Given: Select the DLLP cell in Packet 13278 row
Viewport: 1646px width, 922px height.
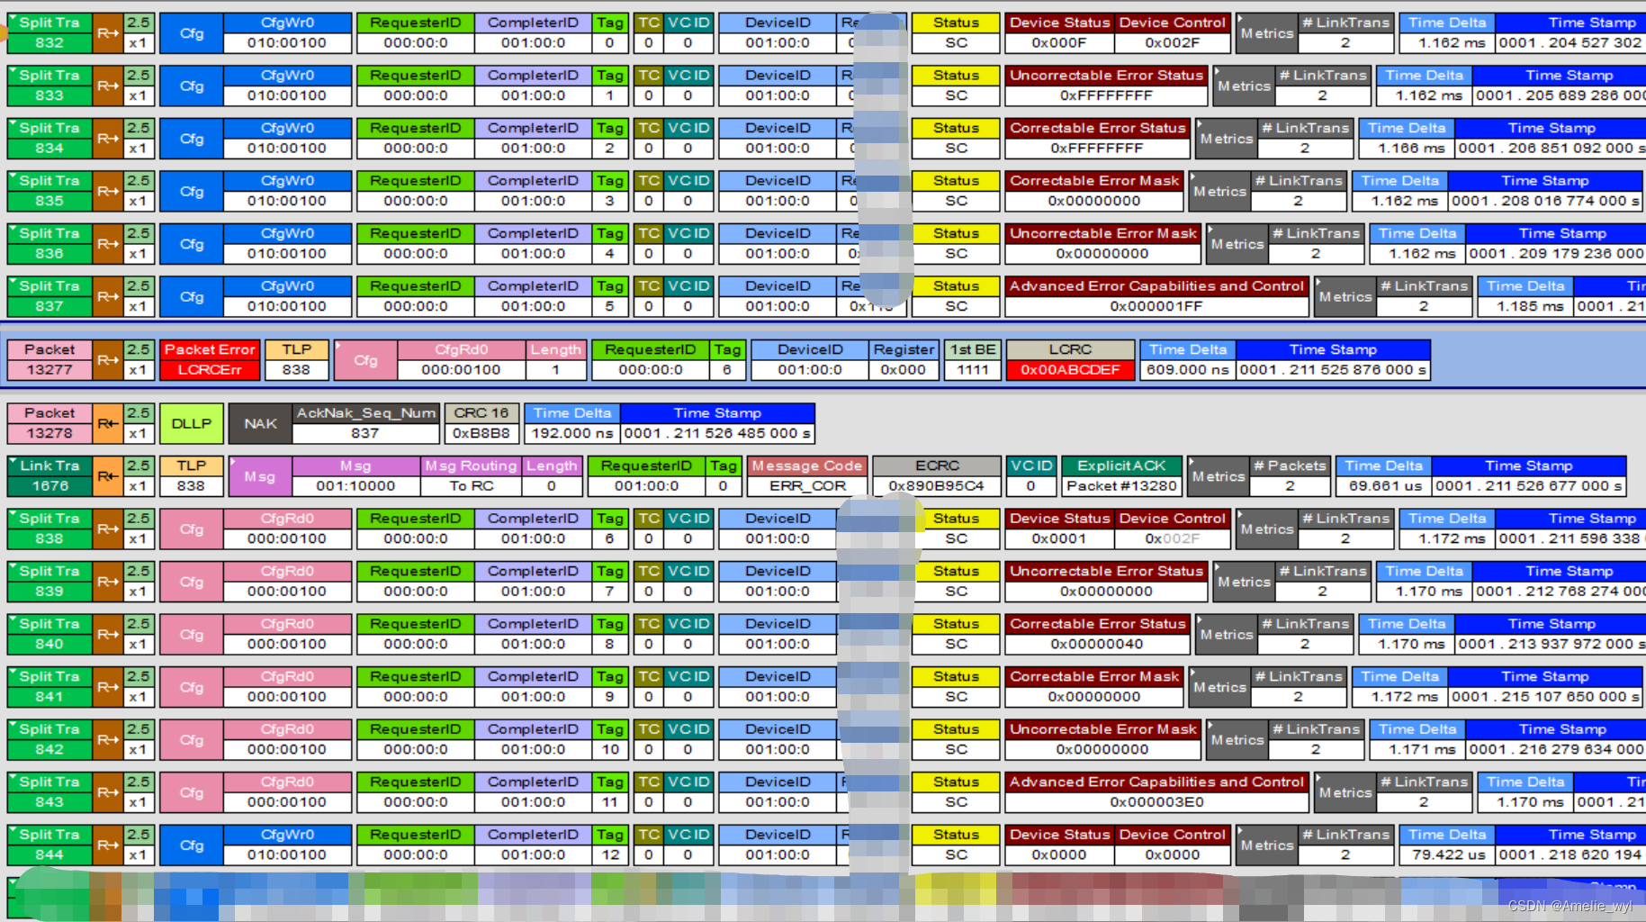Looking at the screenshot, I should click(192, 423).
